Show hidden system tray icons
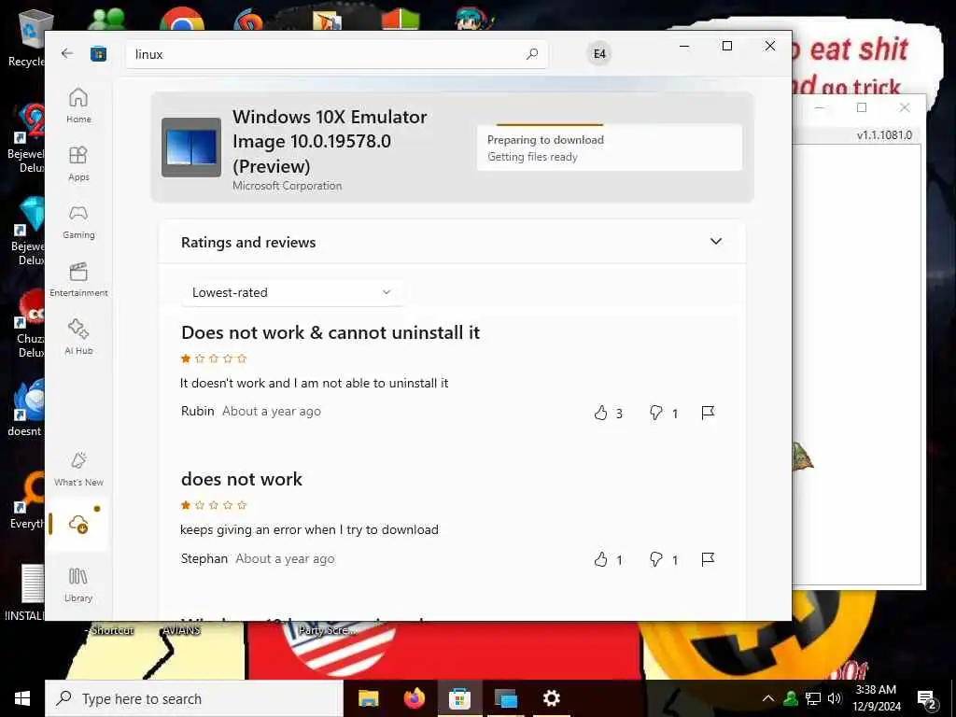This screenshot has height=717, width=956. (x=768, y=698)
